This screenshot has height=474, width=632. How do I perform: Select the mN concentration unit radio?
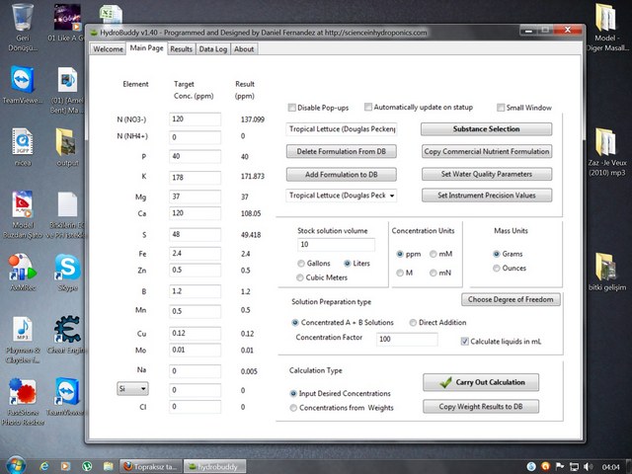(x=433, y=273)
